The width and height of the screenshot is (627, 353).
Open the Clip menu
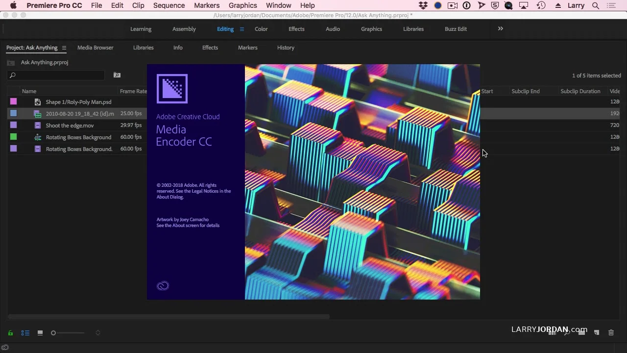138,5
